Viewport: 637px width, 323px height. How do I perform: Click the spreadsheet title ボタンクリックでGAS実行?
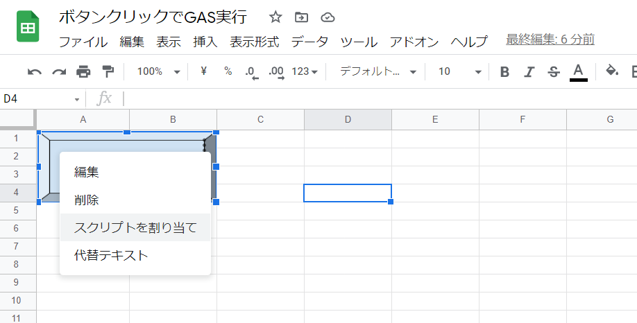[153, 17]
